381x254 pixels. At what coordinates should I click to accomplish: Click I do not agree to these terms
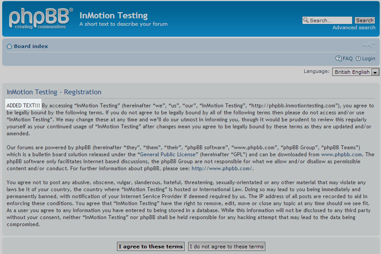[x=227, y=247]
